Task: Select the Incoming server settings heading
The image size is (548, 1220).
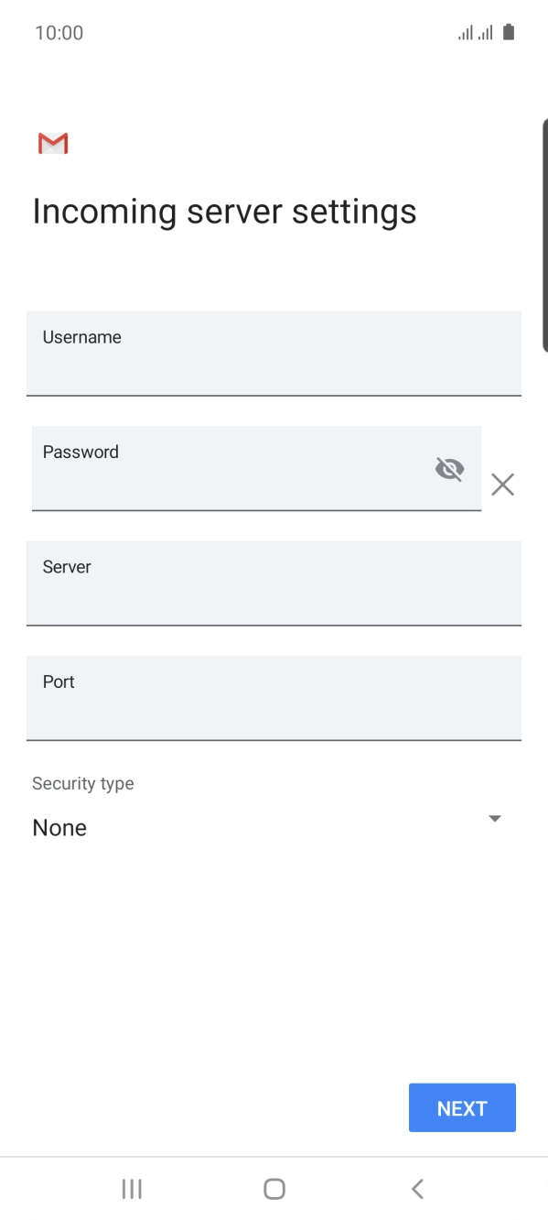Action: pyautogui.click(x=224, y=211)
